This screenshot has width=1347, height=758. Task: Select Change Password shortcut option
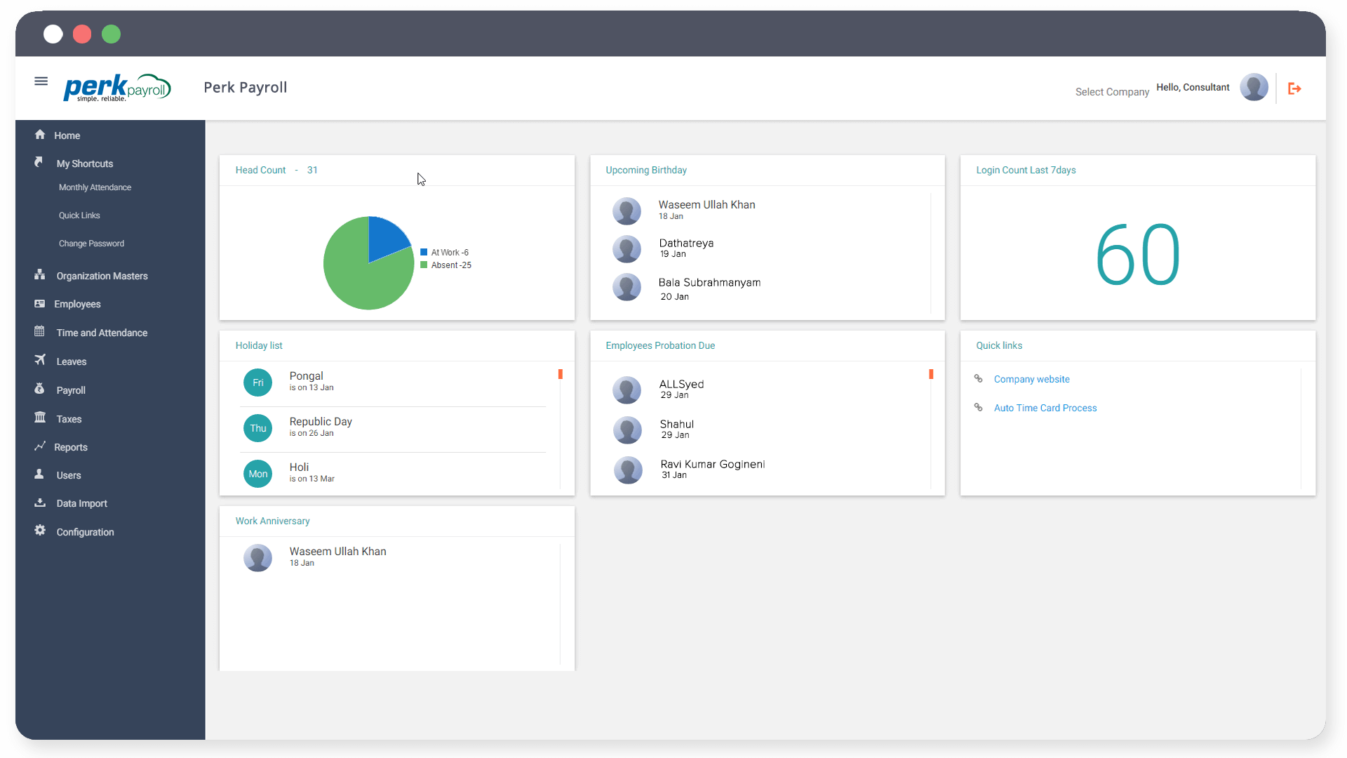(x=91, y=244)
